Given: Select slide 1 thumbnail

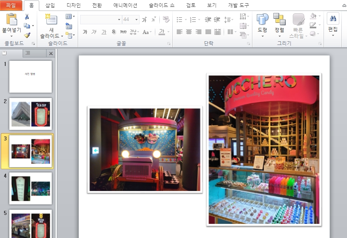Looking at the screenshot, I should pyautogui.click(x=31, y=76).
